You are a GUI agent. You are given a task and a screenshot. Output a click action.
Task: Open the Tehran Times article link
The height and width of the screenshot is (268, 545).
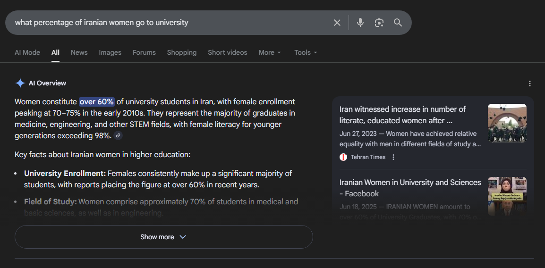point(403,115)
